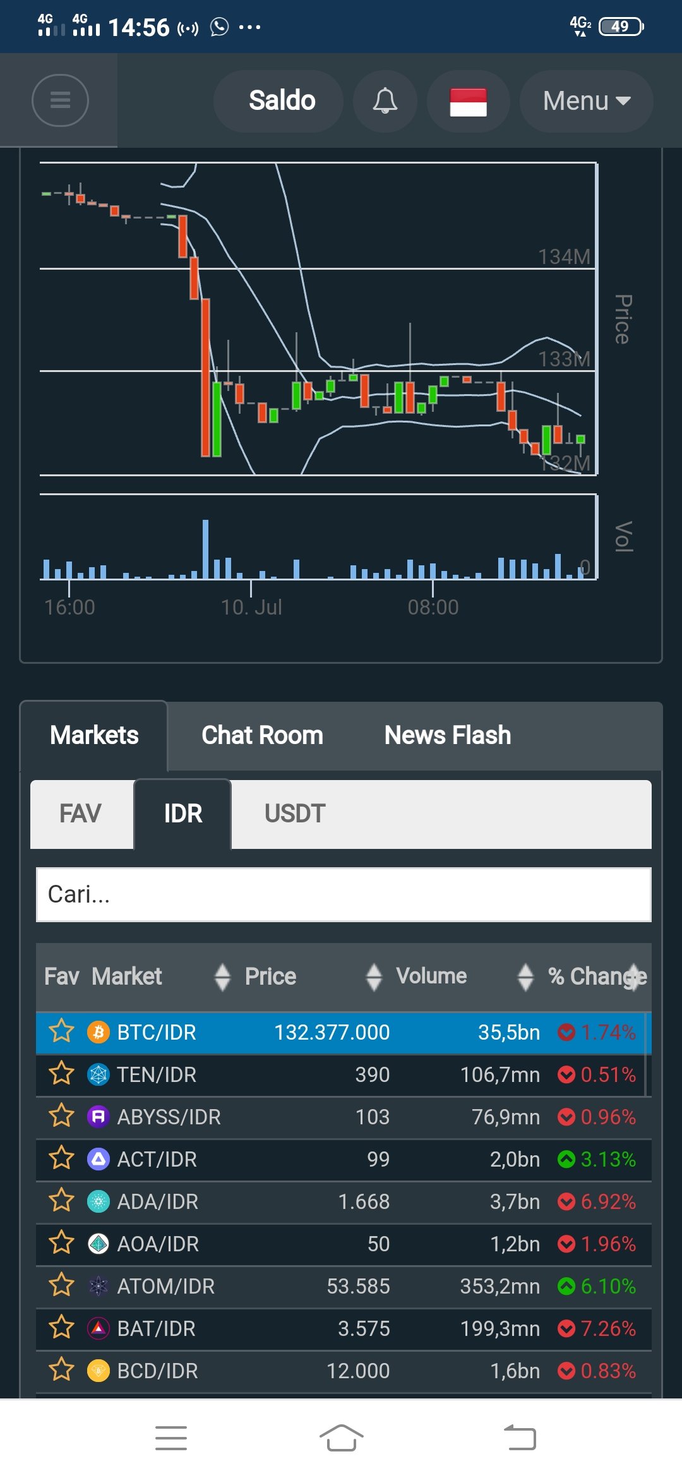Open the notification bell
This screenshot has width=682, height=1478.
pos(385,101)
